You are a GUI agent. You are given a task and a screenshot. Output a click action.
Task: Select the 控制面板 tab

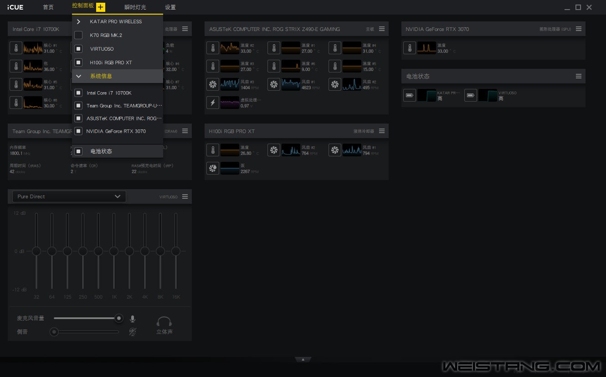point(83,5)
